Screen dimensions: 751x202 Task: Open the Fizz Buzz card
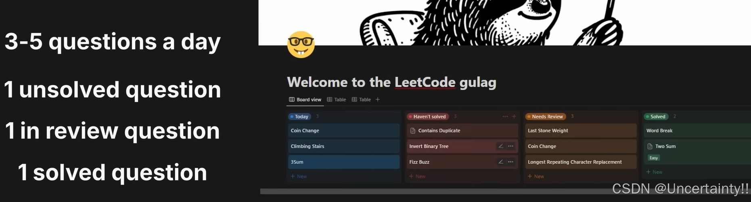pyautogui.click(x=462, y=162)
